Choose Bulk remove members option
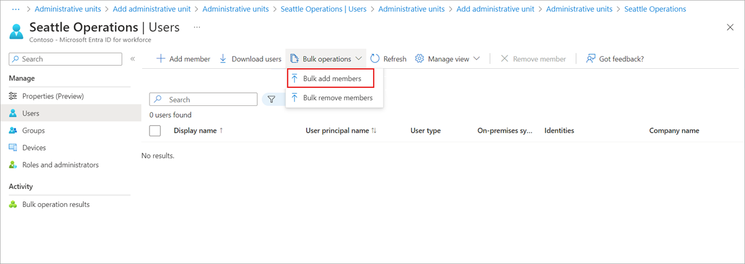The height and width of the screenshot is (264, 745). tap(337, 98)
